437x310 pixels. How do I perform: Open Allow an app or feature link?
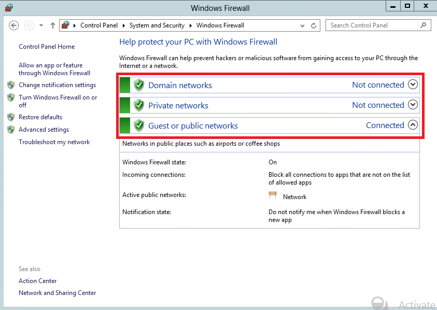(x=54, y=69)
